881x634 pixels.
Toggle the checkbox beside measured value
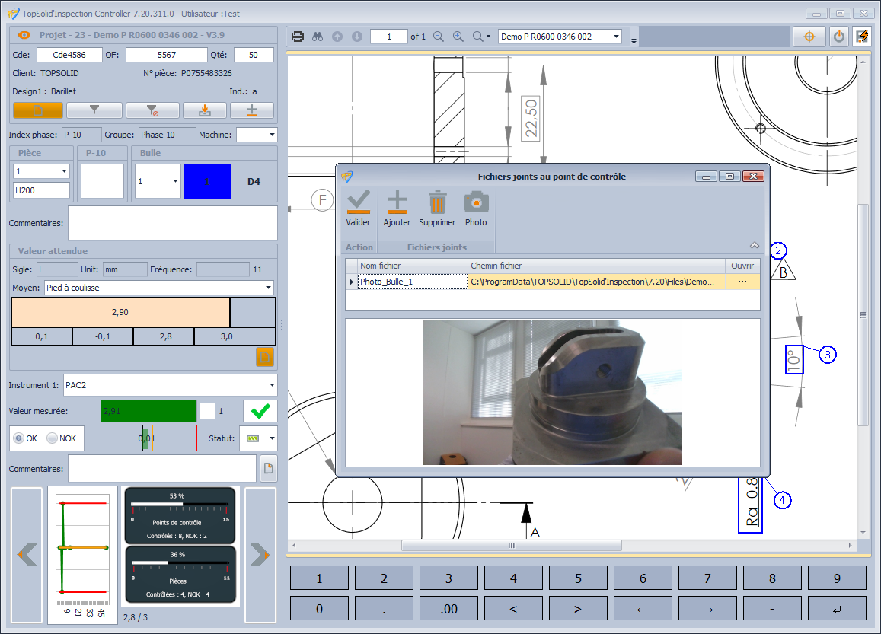[x=208, y=411]
